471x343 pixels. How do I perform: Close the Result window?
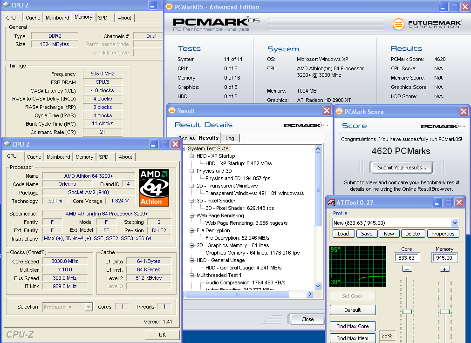pyautogui.click(x=327, y=111)
